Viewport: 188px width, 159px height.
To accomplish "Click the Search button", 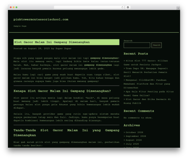I will coord(156,45).
